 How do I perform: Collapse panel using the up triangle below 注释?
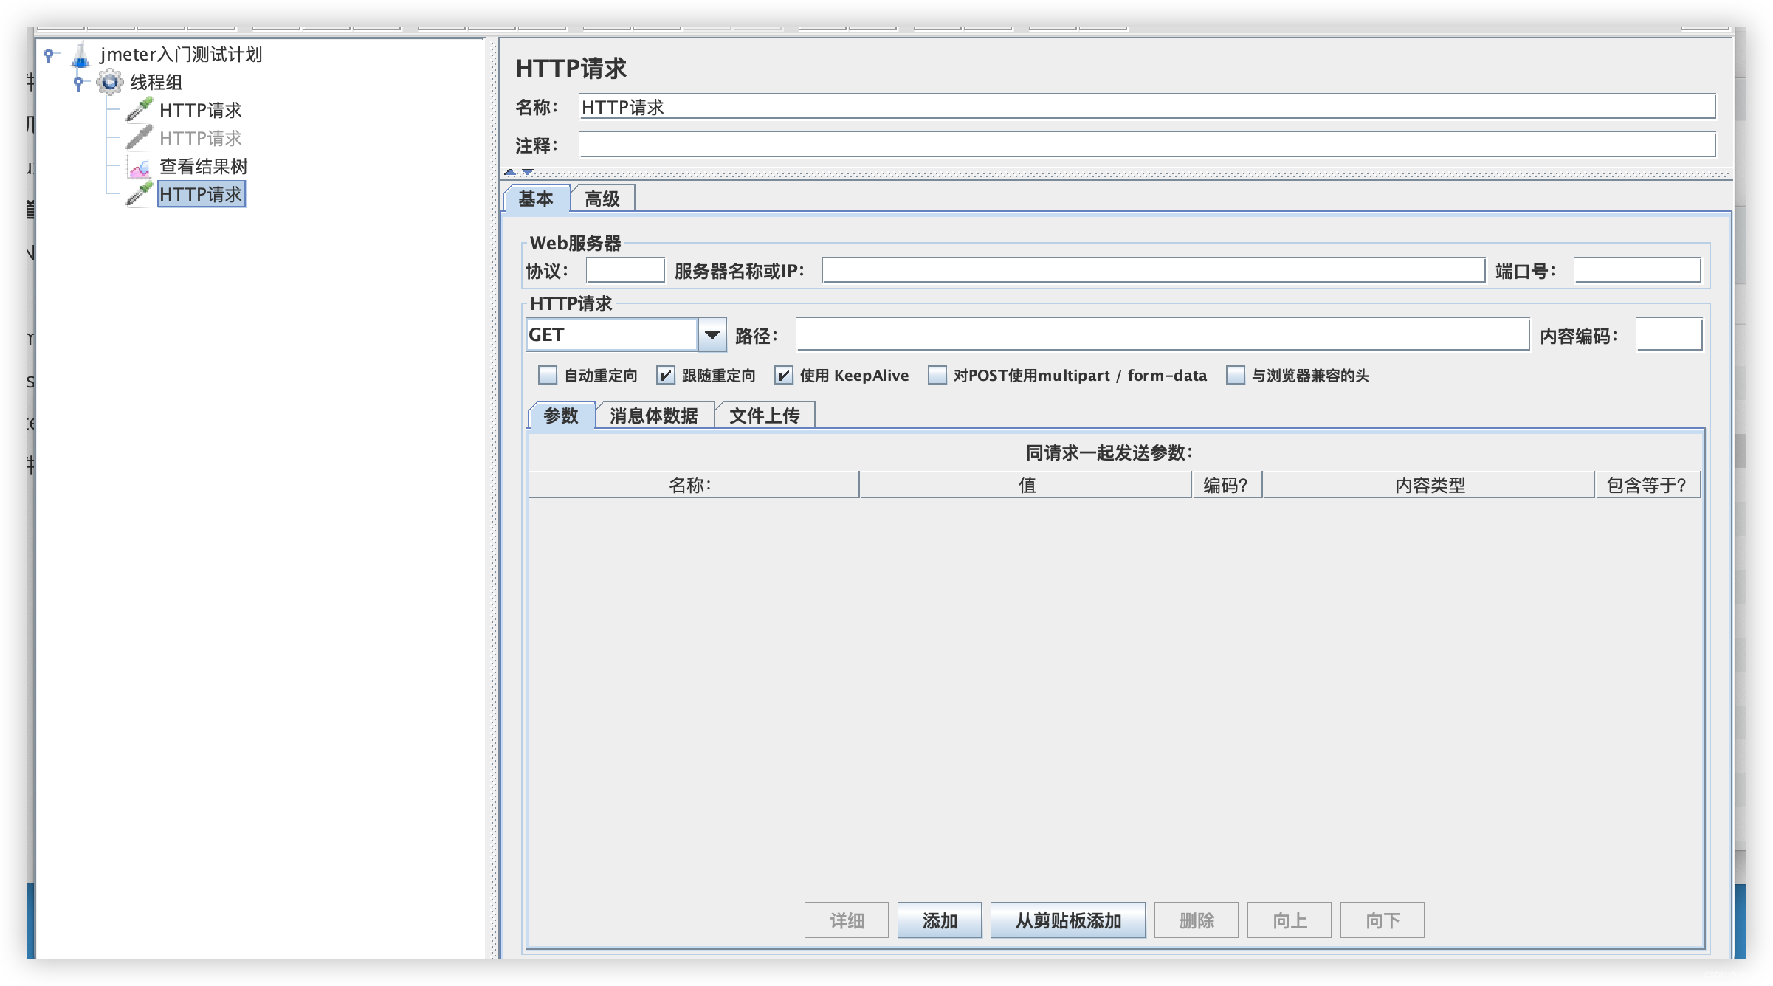click(510, 172)
